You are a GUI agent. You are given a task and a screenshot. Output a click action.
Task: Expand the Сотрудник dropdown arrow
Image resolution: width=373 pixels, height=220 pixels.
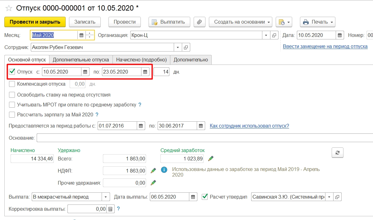tap(178, 47)
